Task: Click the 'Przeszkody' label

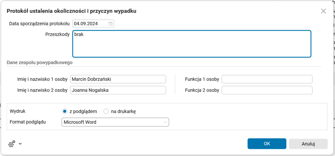Action: pyautogui.click(x=57, y=34)
